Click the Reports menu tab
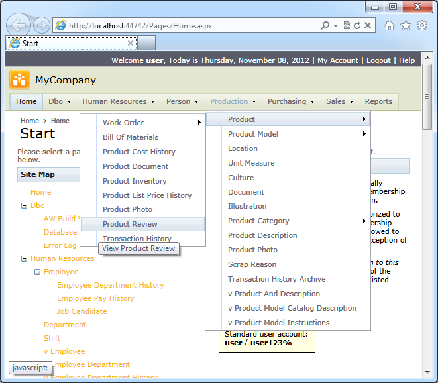Viewport: 438px width, 383px height. [x=378, y=101]
